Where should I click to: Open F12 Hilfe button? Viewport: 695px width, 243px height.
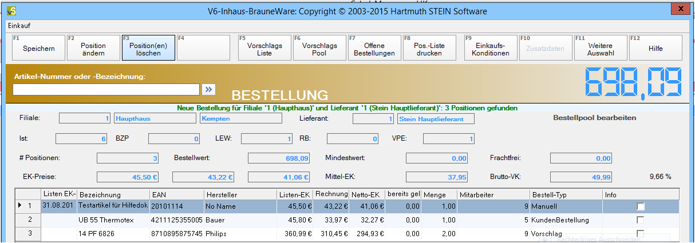coord(655,49)
